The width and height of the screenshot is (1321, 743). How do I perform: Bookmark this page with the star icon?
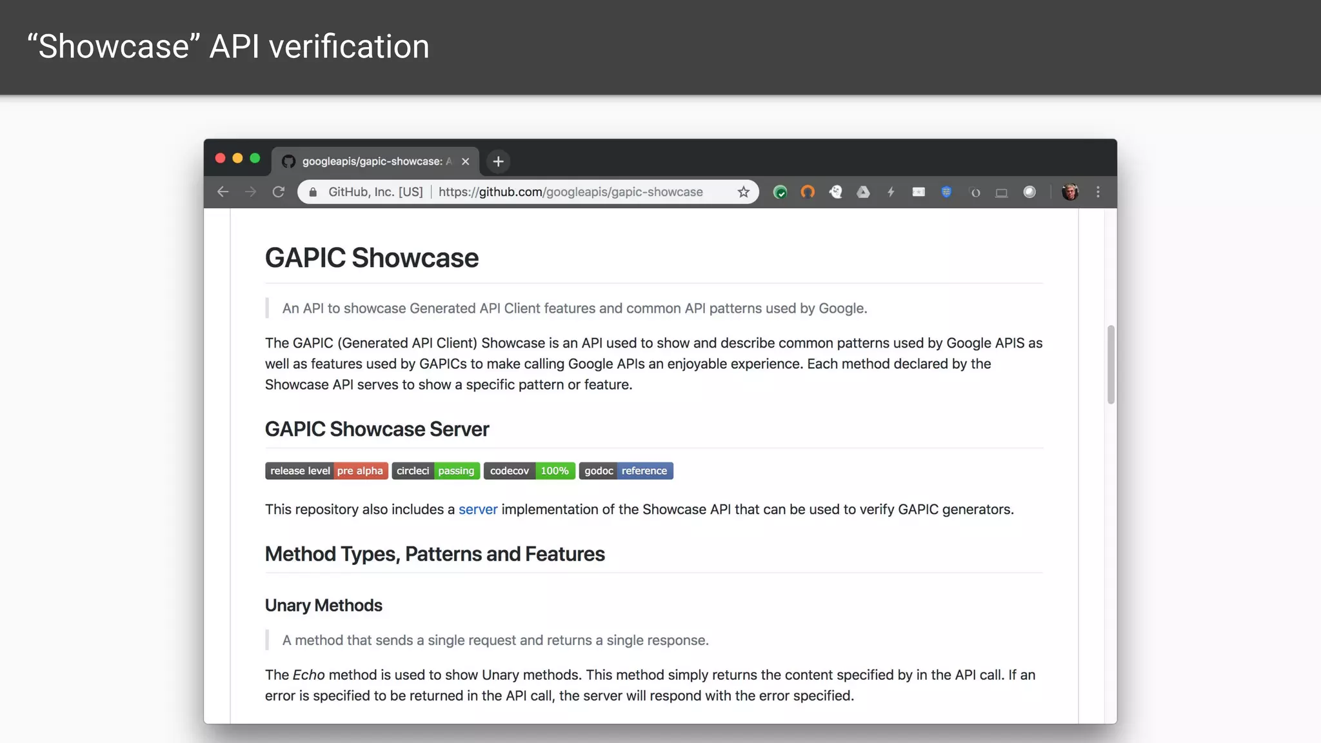pos(744,192)
